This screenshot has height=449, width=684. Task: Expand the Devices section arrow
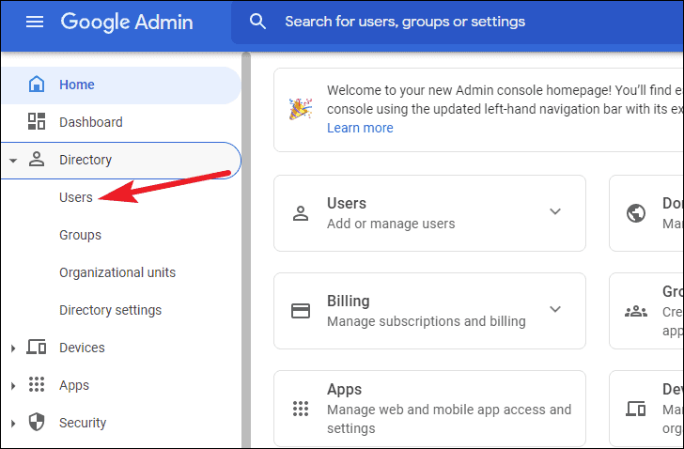pos(13,348)
